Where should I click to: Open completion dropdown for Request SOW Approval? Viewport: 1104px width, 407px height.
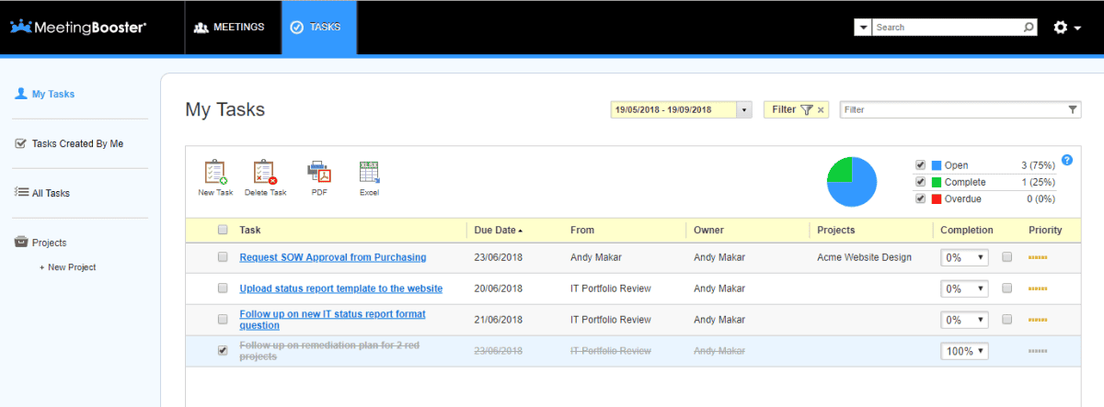tap(965, 257)
